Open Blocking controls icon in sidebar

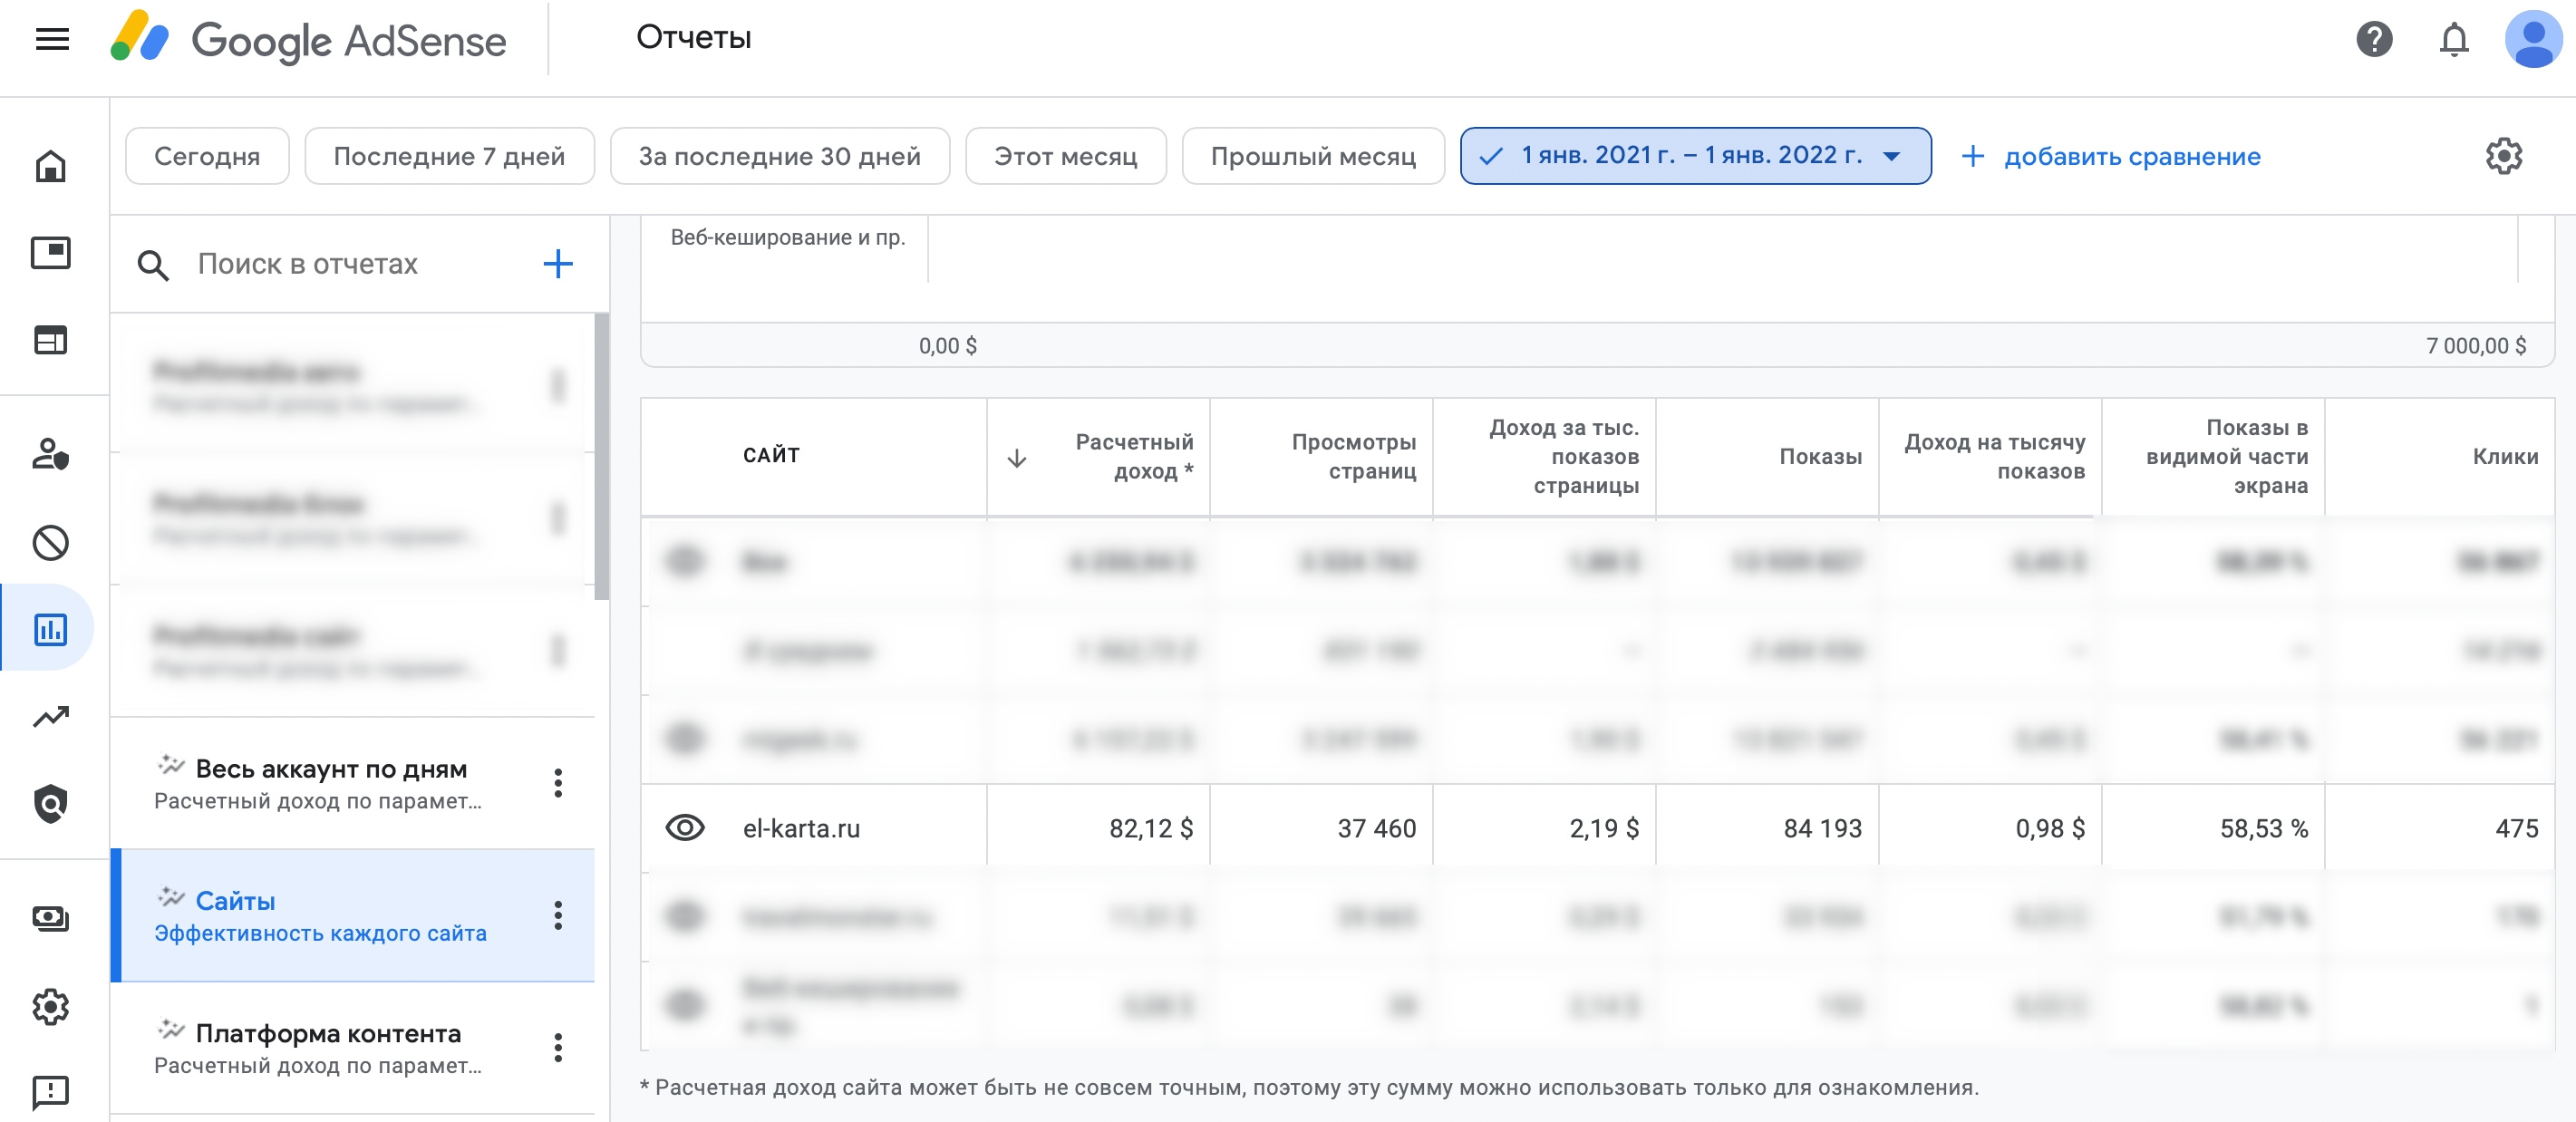pyautogui.click(x=51, y=543)
